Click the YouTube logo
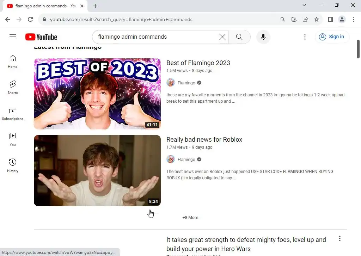The width and height of the screenshot is (361, 256). click(x=41, y=37)
